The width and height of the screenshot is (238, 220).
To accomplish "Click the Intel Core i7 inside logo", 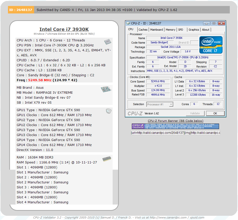I will click(x=211, y=45).
